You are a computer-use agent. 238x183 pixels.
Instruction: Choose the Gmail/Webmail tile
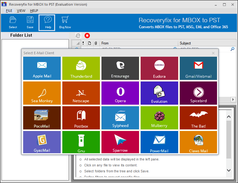(x=198, y=68)
